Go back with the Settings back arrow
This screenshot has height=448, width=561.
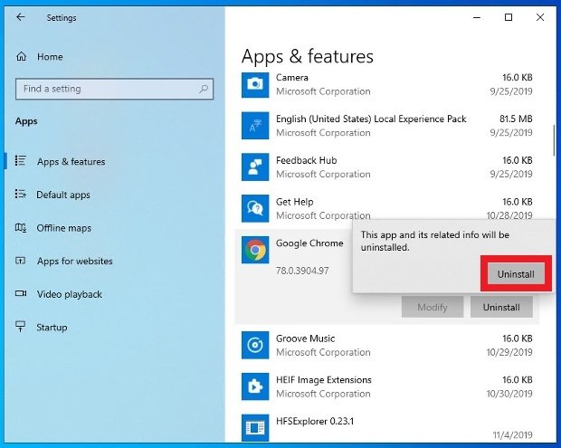(21, 17)
